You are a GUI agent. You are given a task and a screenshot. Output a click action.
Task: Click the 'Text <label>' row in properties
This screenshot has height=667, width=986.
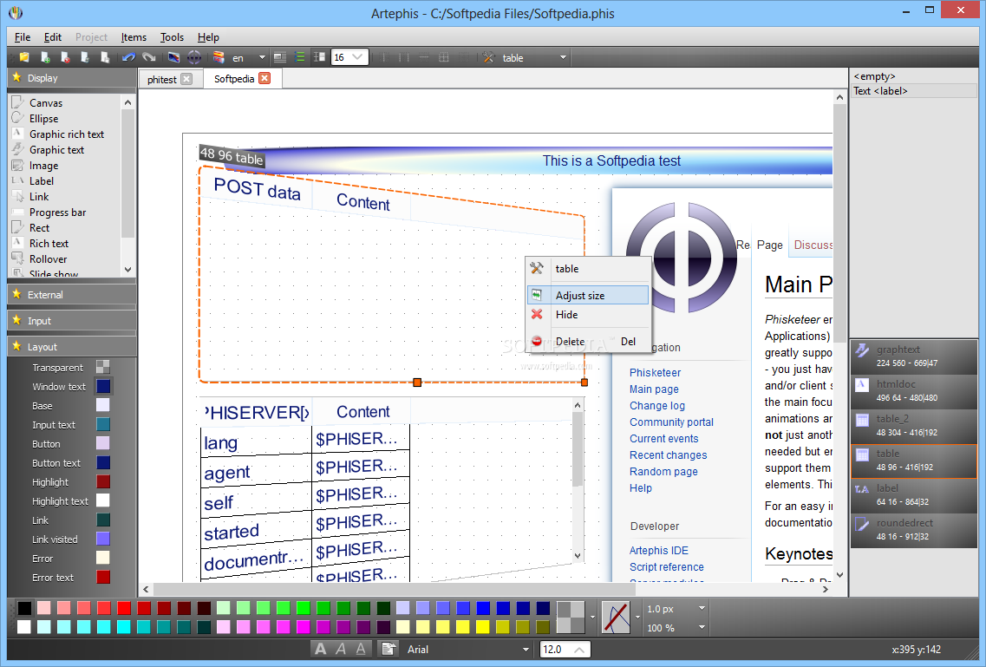pyautogui.click(x=914, y=90)
